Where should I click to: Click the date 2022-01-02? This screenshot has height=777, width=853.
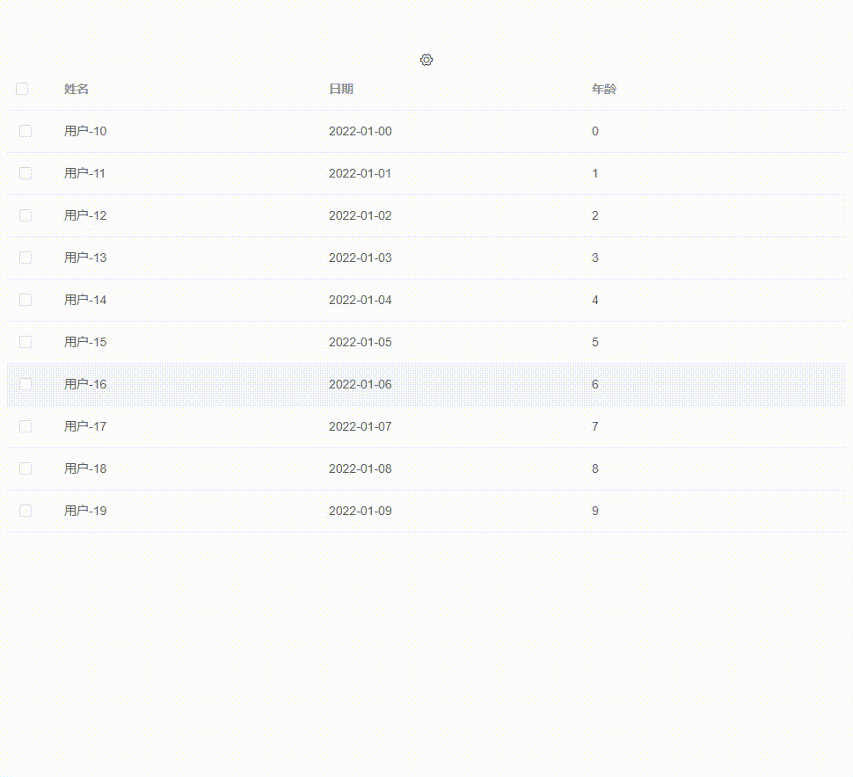point(361,215)
